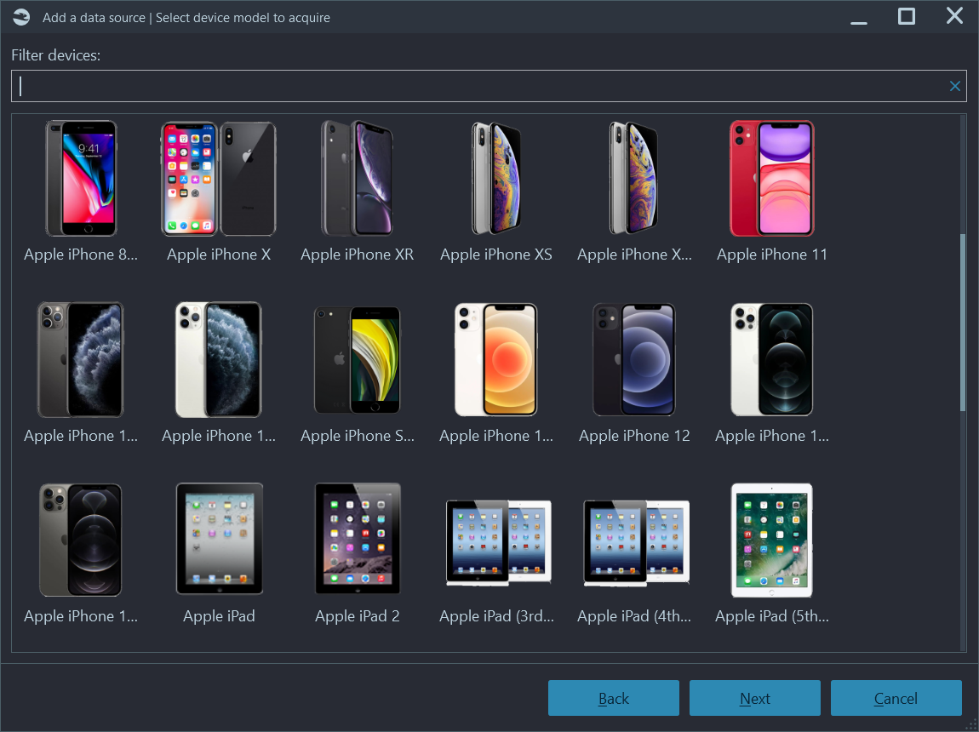Click the device list vertical scrollbar thumb
This screenshot has width=979, height=732.
pos(962,322)
